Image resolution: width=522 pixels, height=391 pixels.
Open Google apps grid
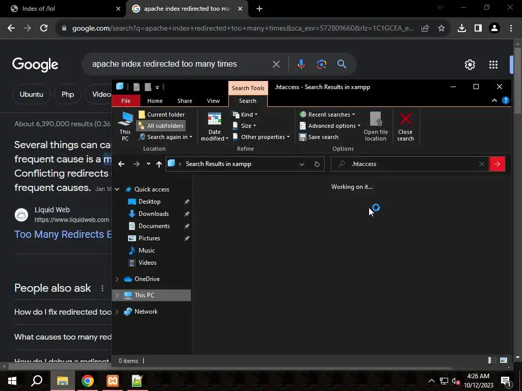[x=493, y=65]
